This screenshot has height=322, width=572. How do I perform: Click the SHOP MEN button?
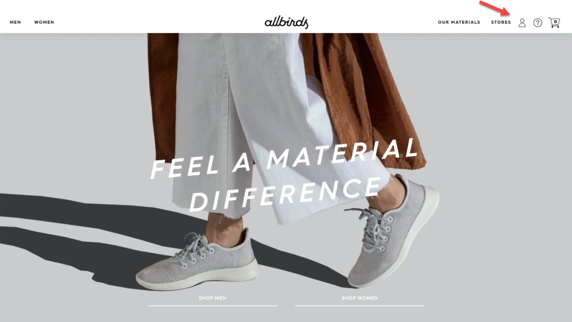pos(212,298)
